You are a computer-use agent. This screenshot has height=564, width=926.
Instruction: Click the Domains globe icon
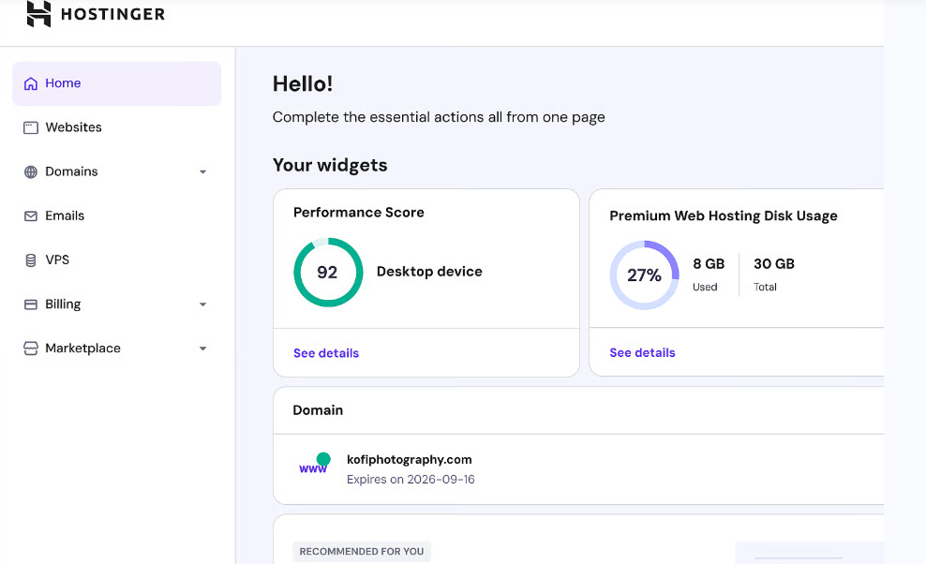coord(31,171)
